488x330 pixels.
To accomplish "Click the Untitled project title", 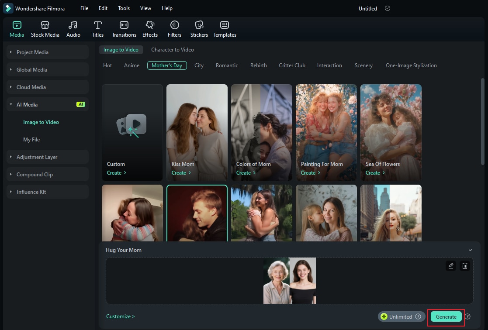I will (367, 9).
